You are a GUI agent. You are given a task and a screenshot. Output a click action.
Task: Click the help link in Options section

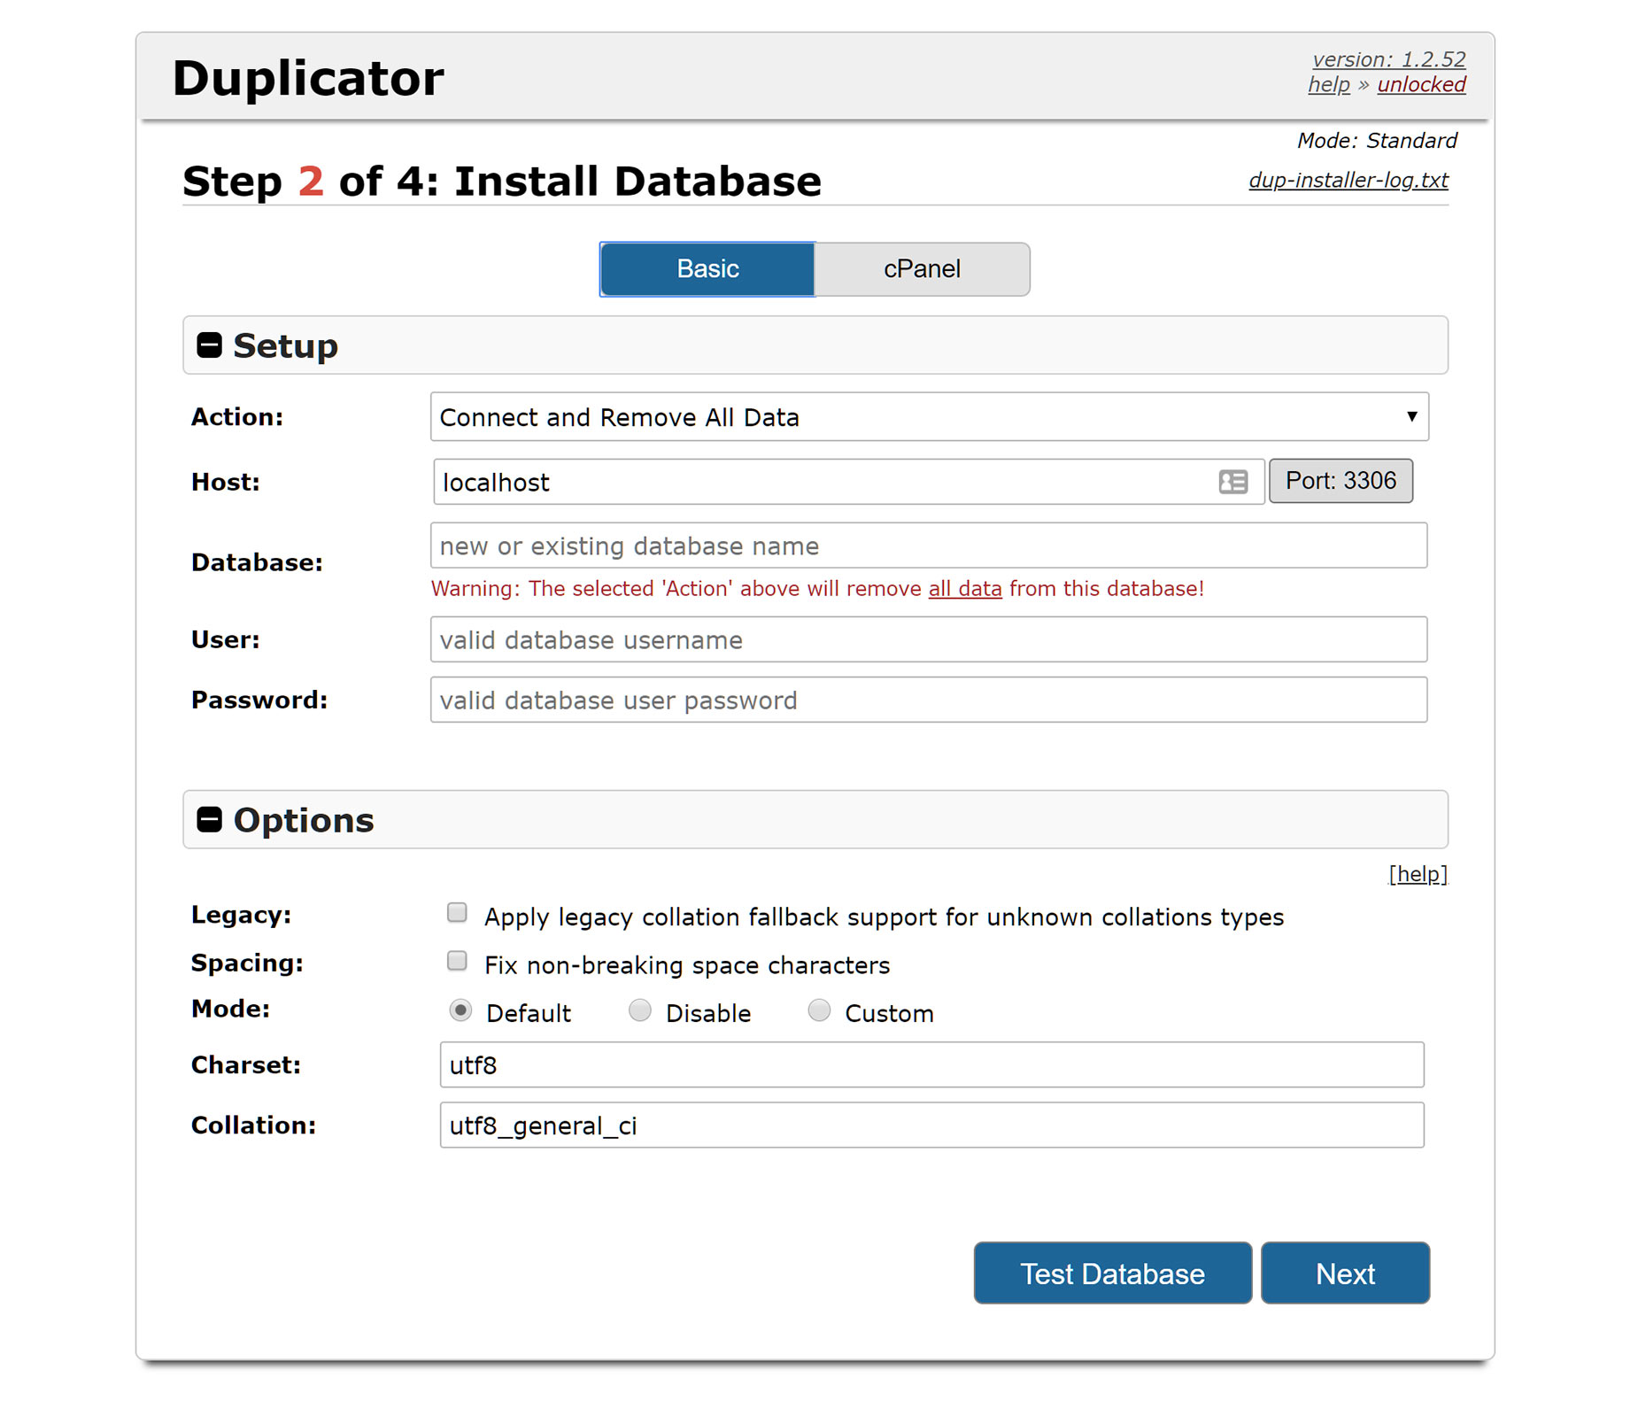pos(1417,874)
